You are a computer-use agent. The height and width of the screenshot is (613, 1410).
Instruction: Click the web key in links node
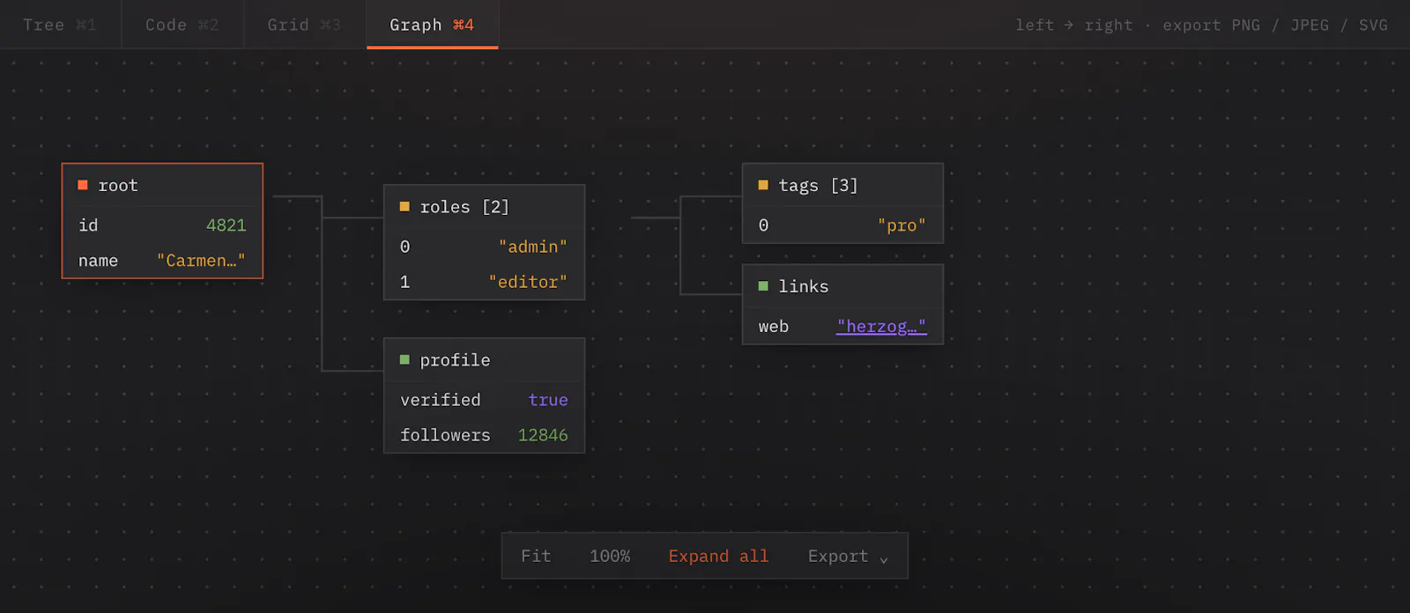tap(774, 327)
